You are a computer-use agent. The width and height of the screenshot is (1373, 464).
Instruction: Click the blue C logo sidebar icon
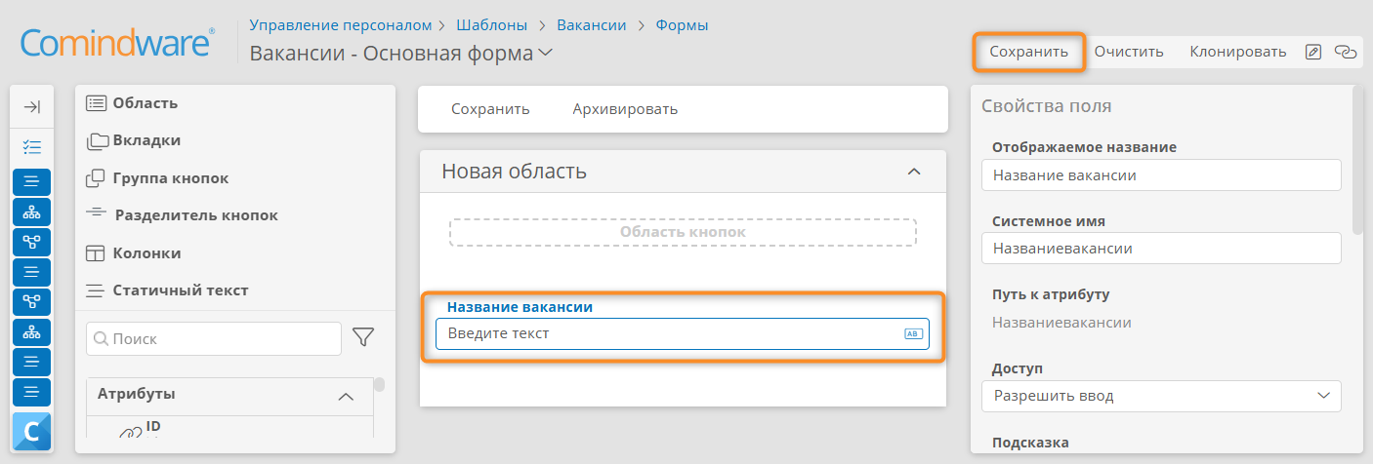[x=31, y=432]
